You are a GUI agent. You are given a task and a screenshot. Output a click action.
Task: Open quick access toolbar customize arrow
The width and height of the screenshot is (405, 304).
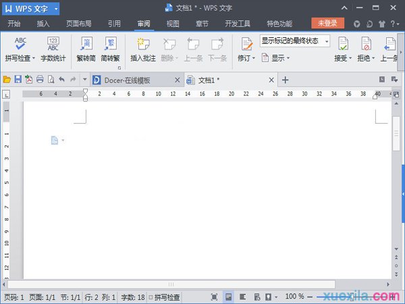pyautogui.click(x=84, y=79)
